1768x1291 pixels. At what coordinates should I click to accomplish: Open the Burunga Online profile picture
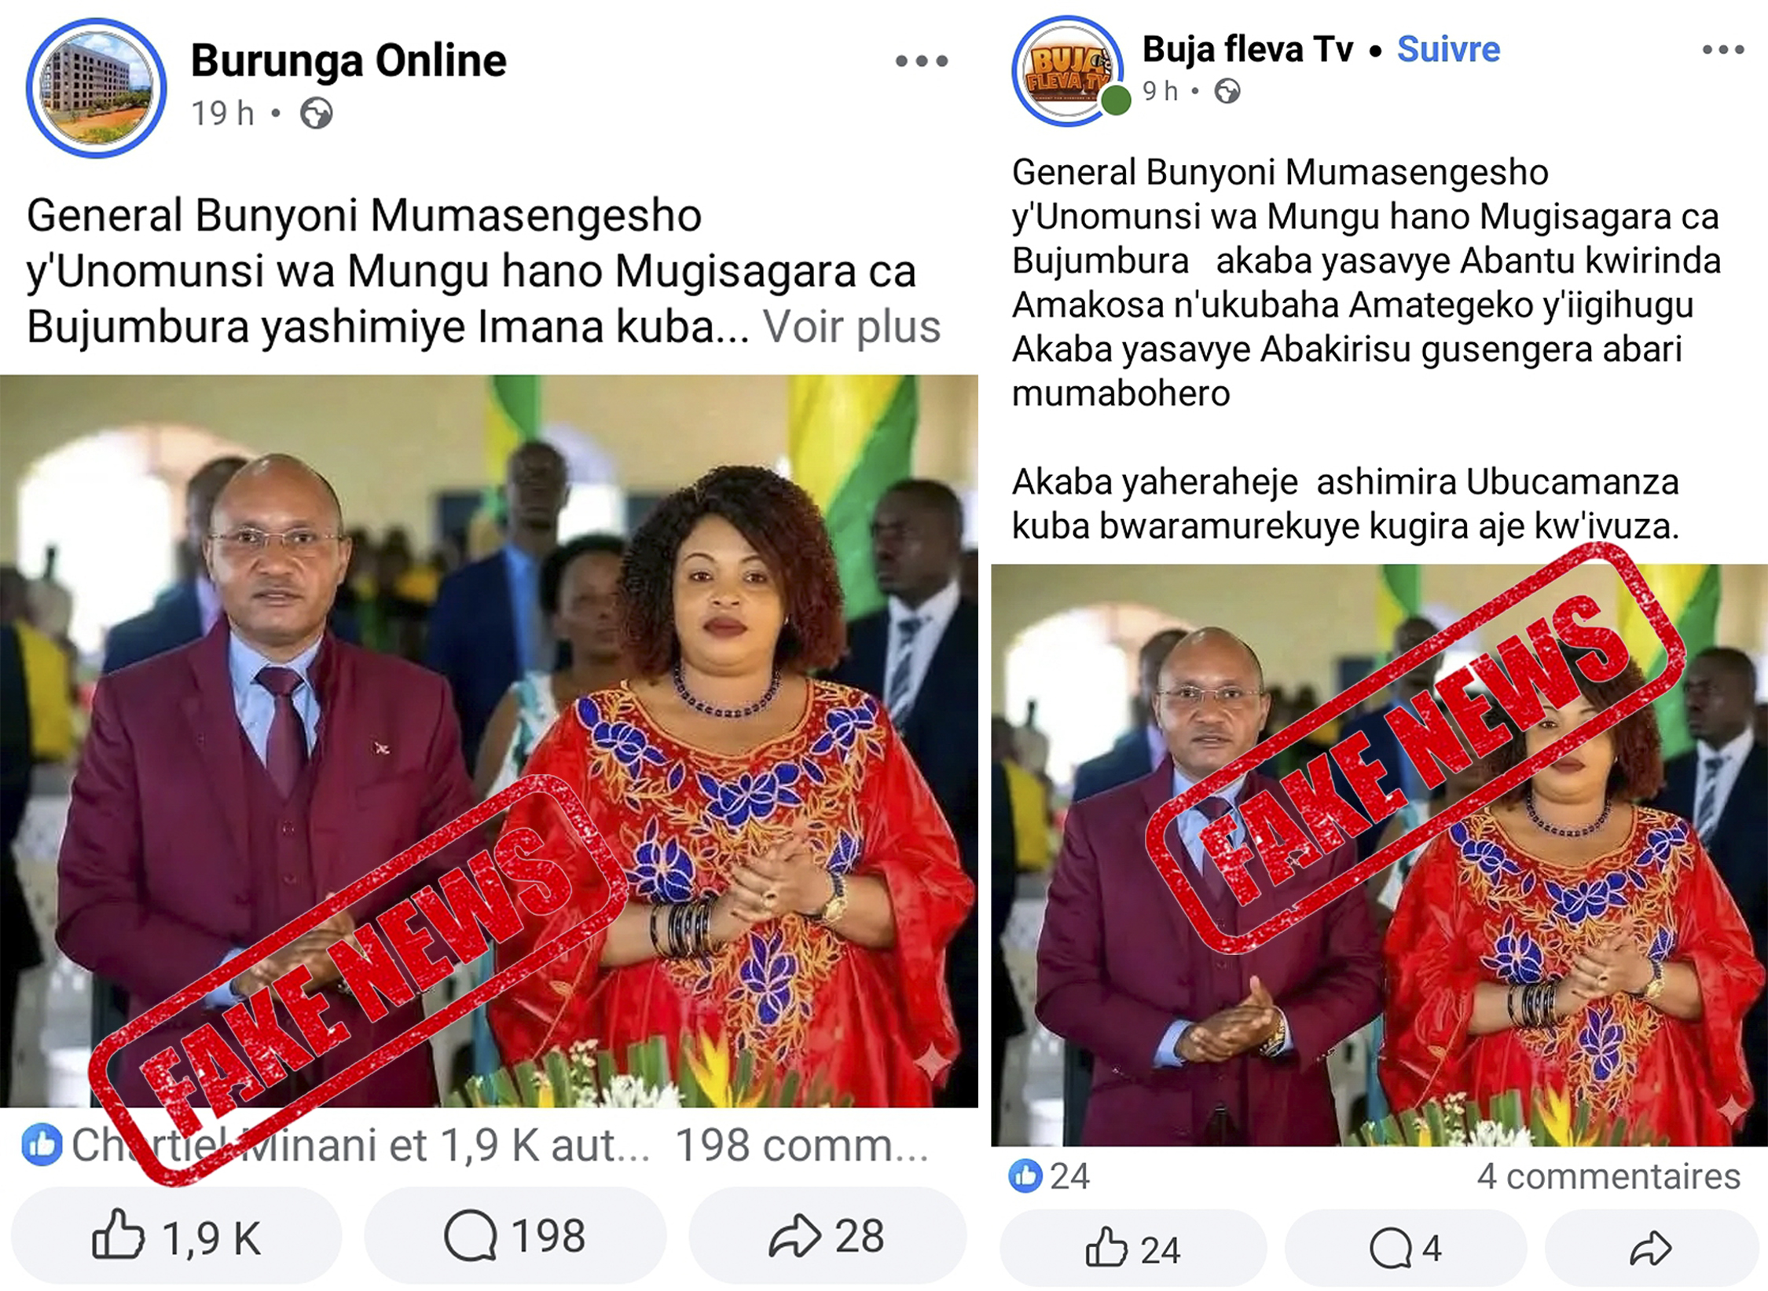click(97, 88)
